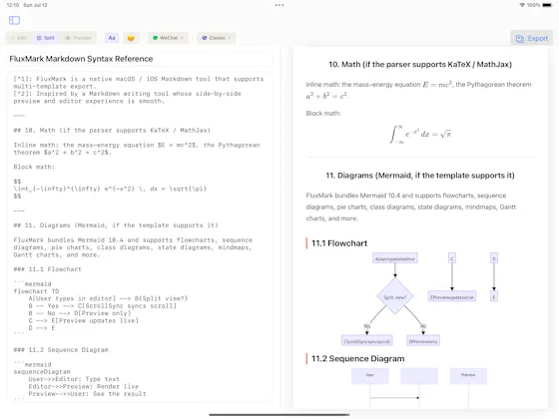This screenshot has height=419, width=559.
Task: Click 'User->>Editor: Type text' line
Action: point(74,379)
